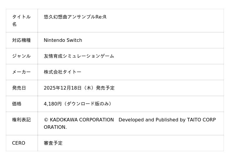Screen dimensions: 235x160
Task: Click the KADOKAWA CORPORATION text
Action: (x=82, y=120)
